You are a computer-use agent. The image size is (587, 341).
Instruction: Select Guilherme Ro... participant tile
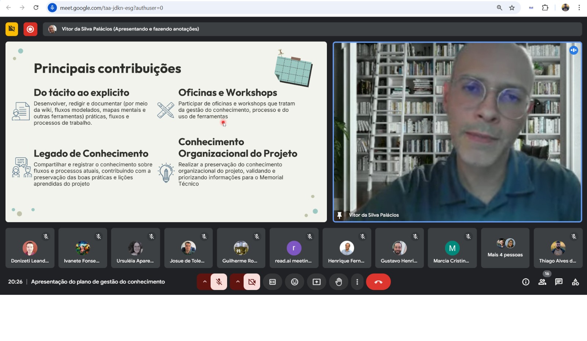tap(241, 248)
